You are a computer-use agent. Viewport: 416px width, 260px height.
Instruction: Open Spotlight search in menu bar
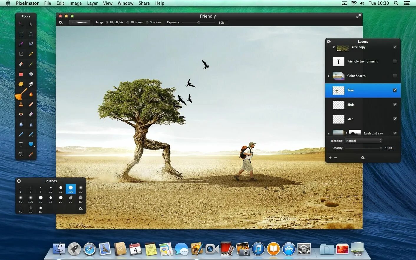coord(396,3)
